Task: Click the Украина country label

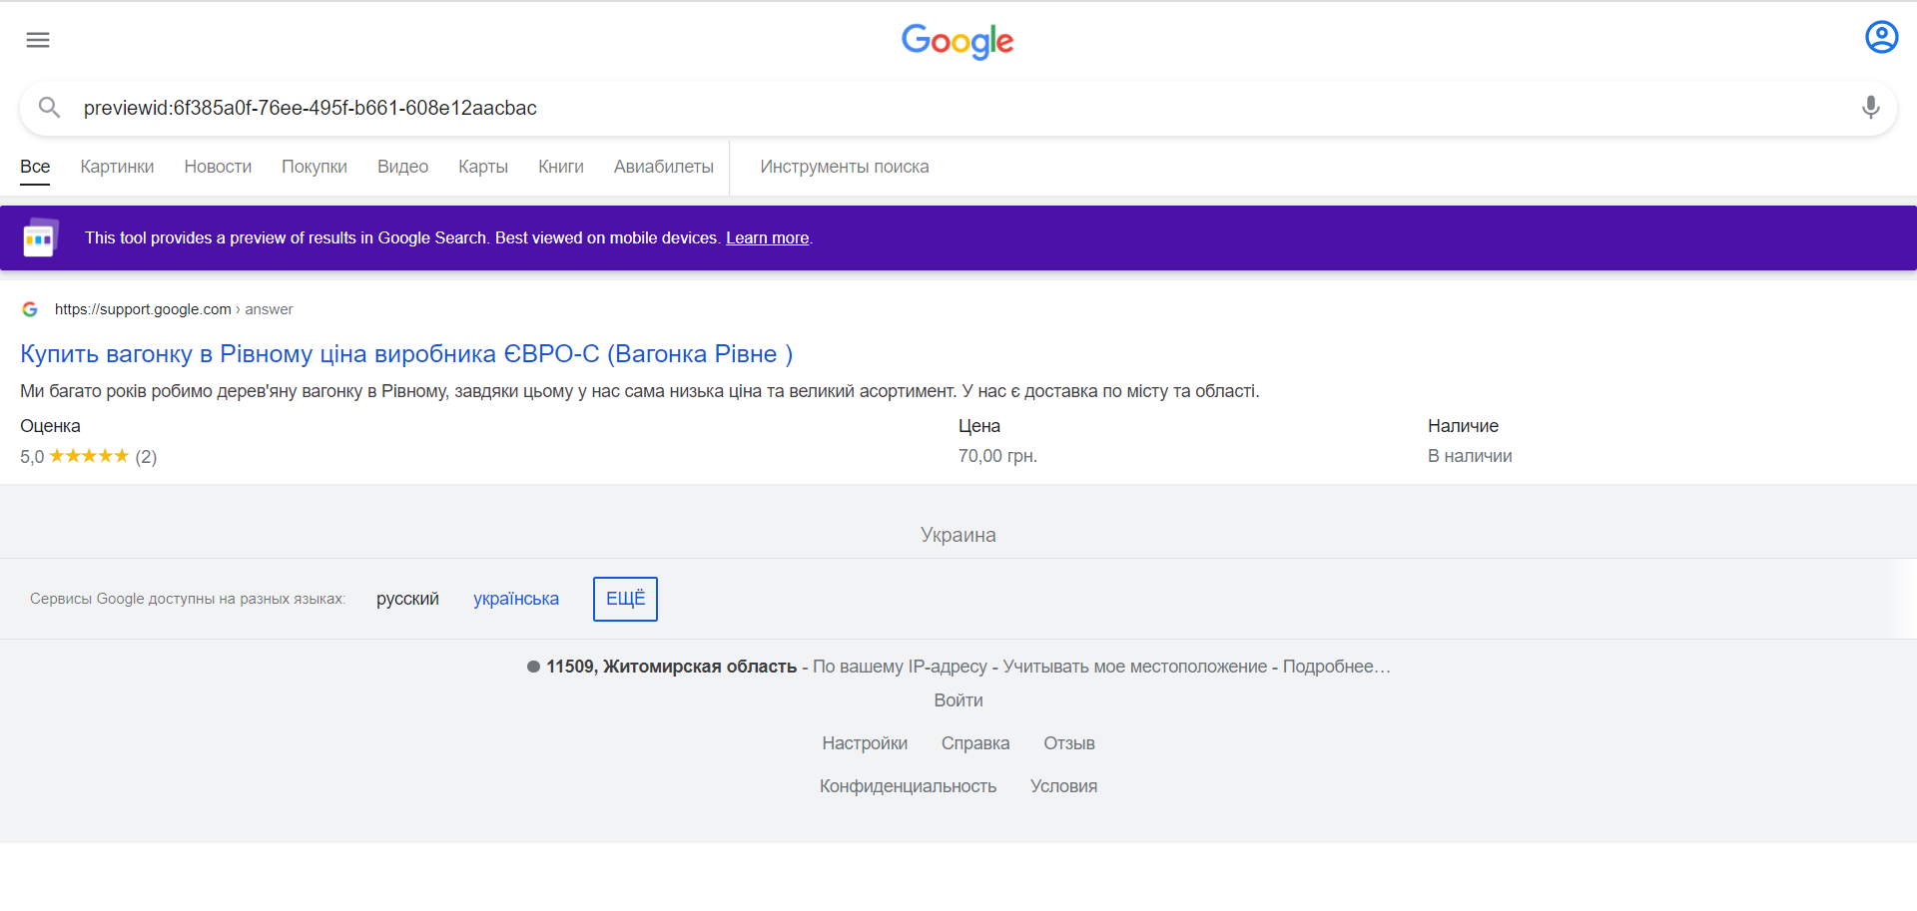Action: point(958,535)
